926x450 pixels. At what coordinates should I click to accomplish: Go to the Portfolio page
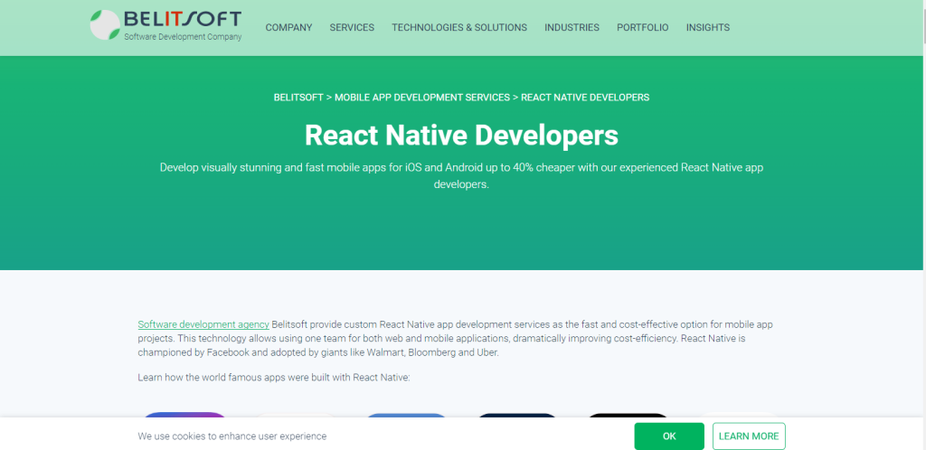642,28
